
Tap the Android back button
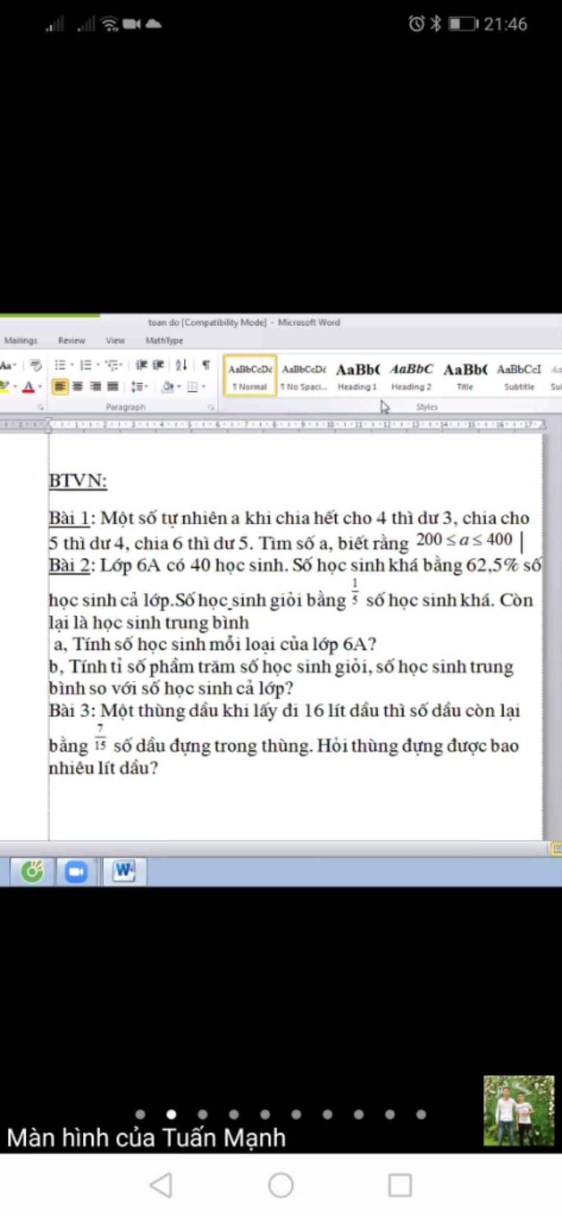point(161,1185)
